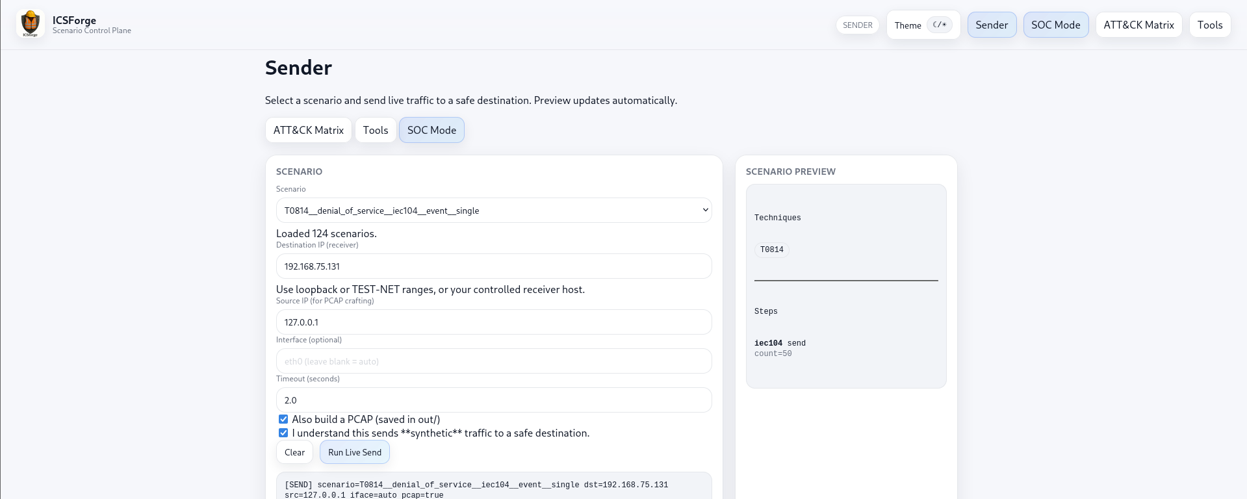1247x499 pixels.
Task: Click the Timeout seconds field
Action: click(494, 400)
